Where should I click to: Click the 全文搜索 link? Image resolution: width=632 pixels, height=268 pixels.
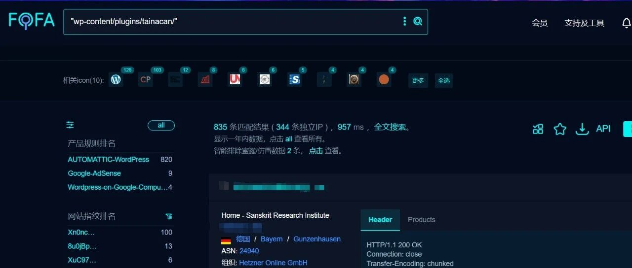[391, 127]
